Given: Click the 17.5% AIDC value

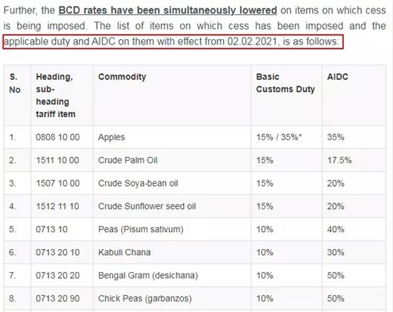Looking at the screenshot, I should tap(340, 160).
